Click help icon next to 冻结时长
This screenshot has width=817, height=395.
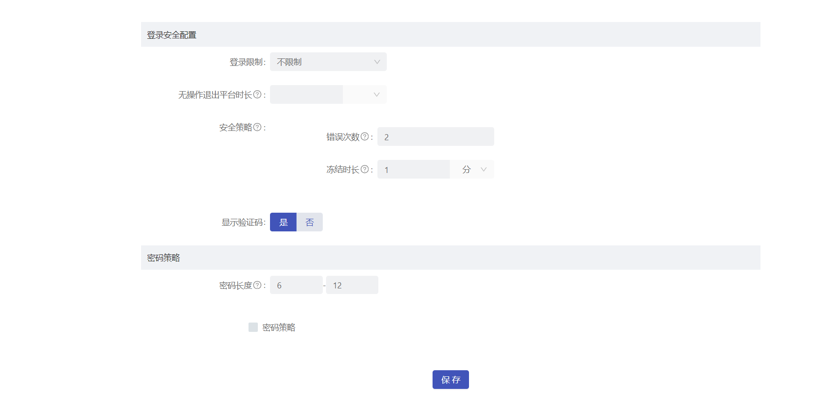click(x=365, y=169)
